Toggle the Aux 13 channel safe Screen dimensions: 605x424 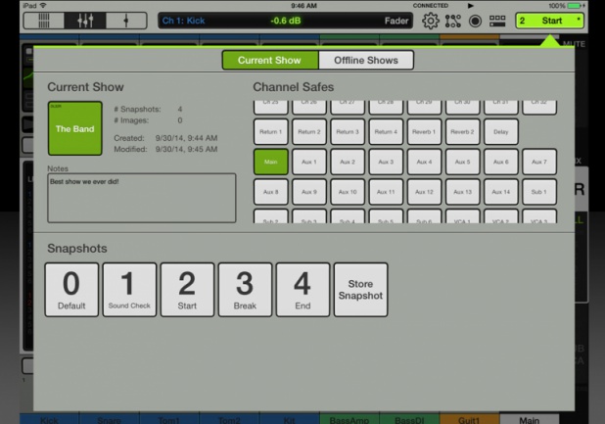(x=462, y=192)
